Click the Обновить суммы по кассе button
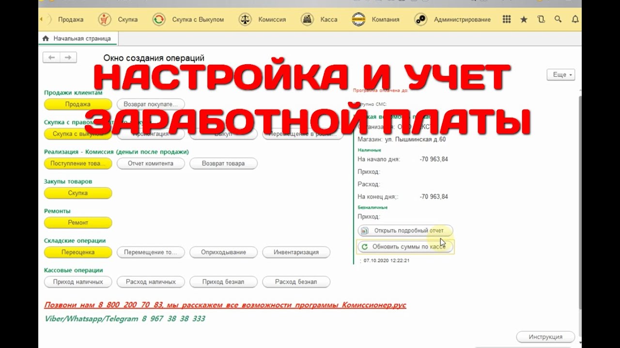This screenshot has width=620, height=348. (405, 246)
